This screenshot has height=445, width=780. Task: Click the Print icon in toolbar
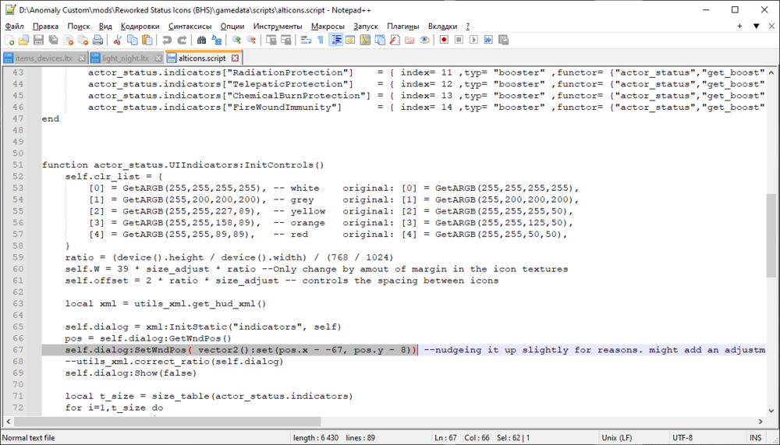pyautogui.click(x=97, y=40)
